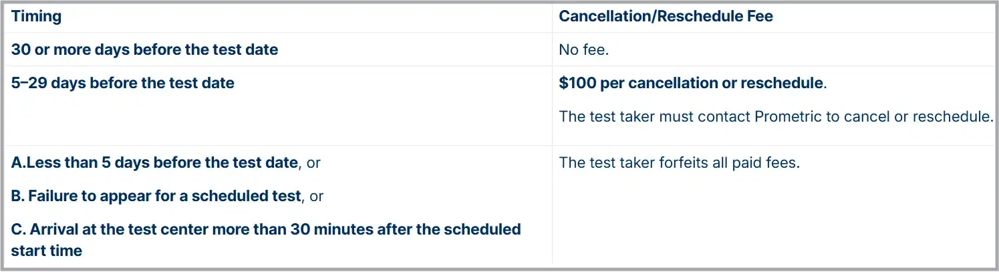Image resolution: width=999 pixels, height=272 pixels.
Task: Select '5–29 days before the test date'
Action: [123, 84]
